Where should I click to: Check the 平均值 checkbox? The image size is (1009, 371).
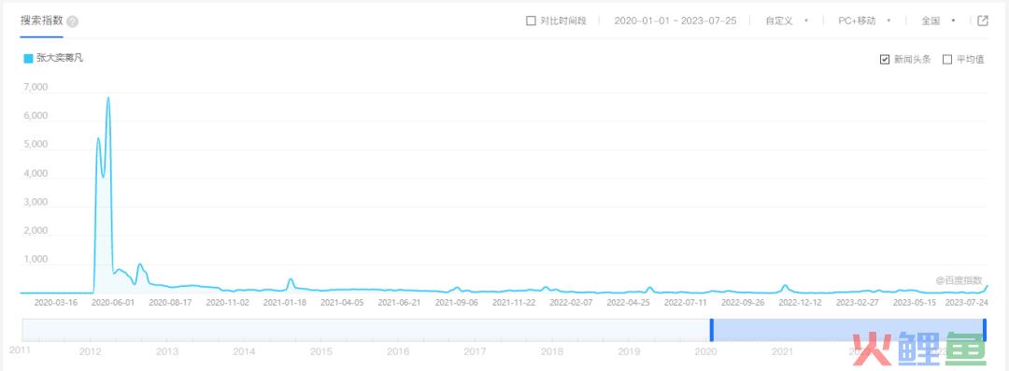pos(947,59)
